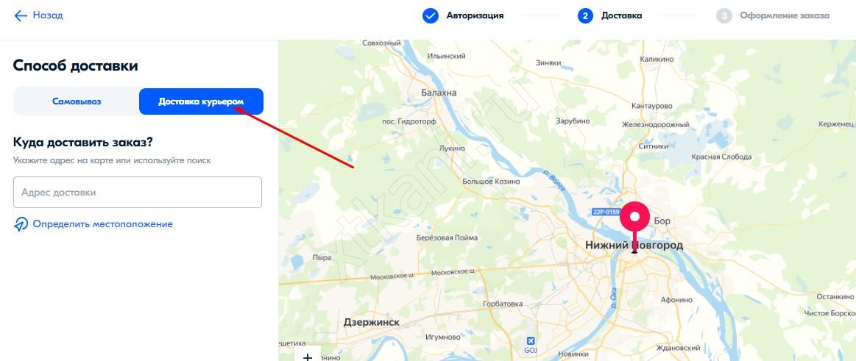Zoom in the map with plus button

pyautogui.click(x=308, y=356)
